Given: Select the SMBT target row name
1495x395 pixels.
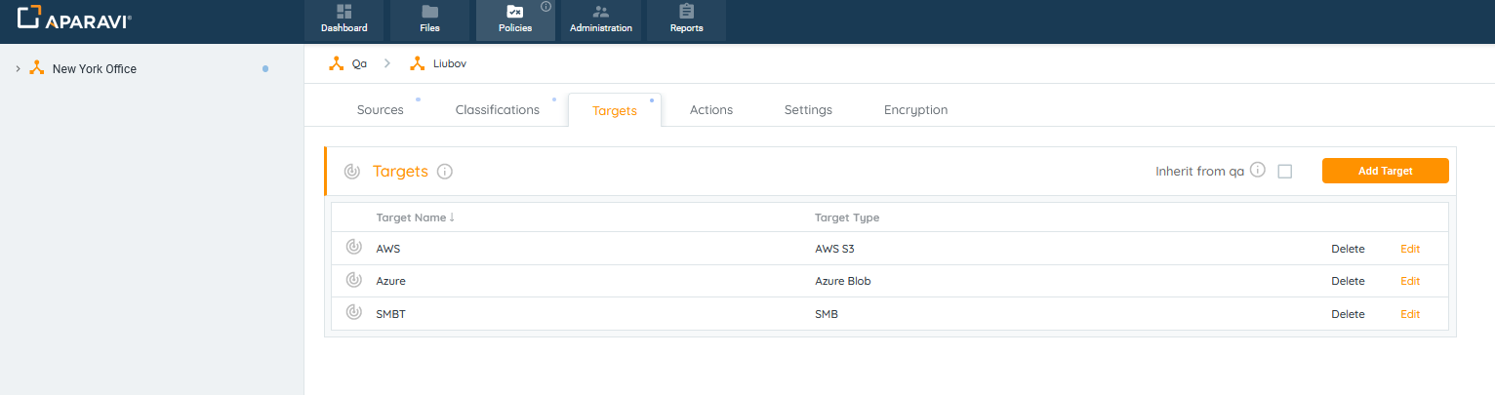Looking at the screenshot, I should [x=390, y=314].
